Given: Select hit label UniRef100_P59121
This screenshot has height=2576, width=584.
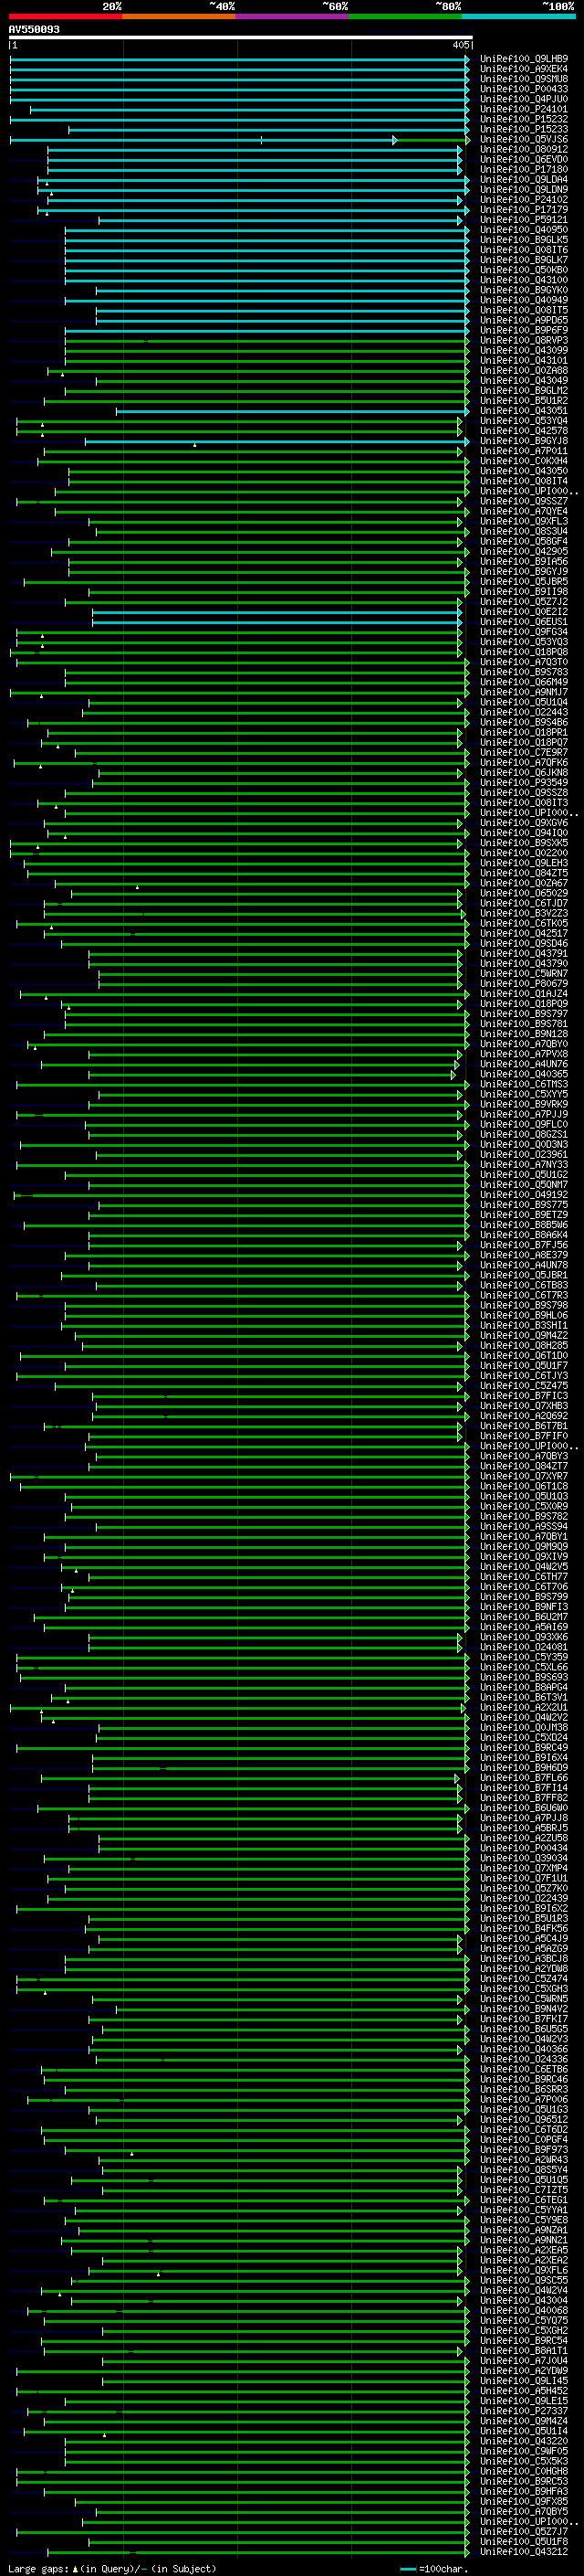Looking at the screenshot, I should [524, 219].
